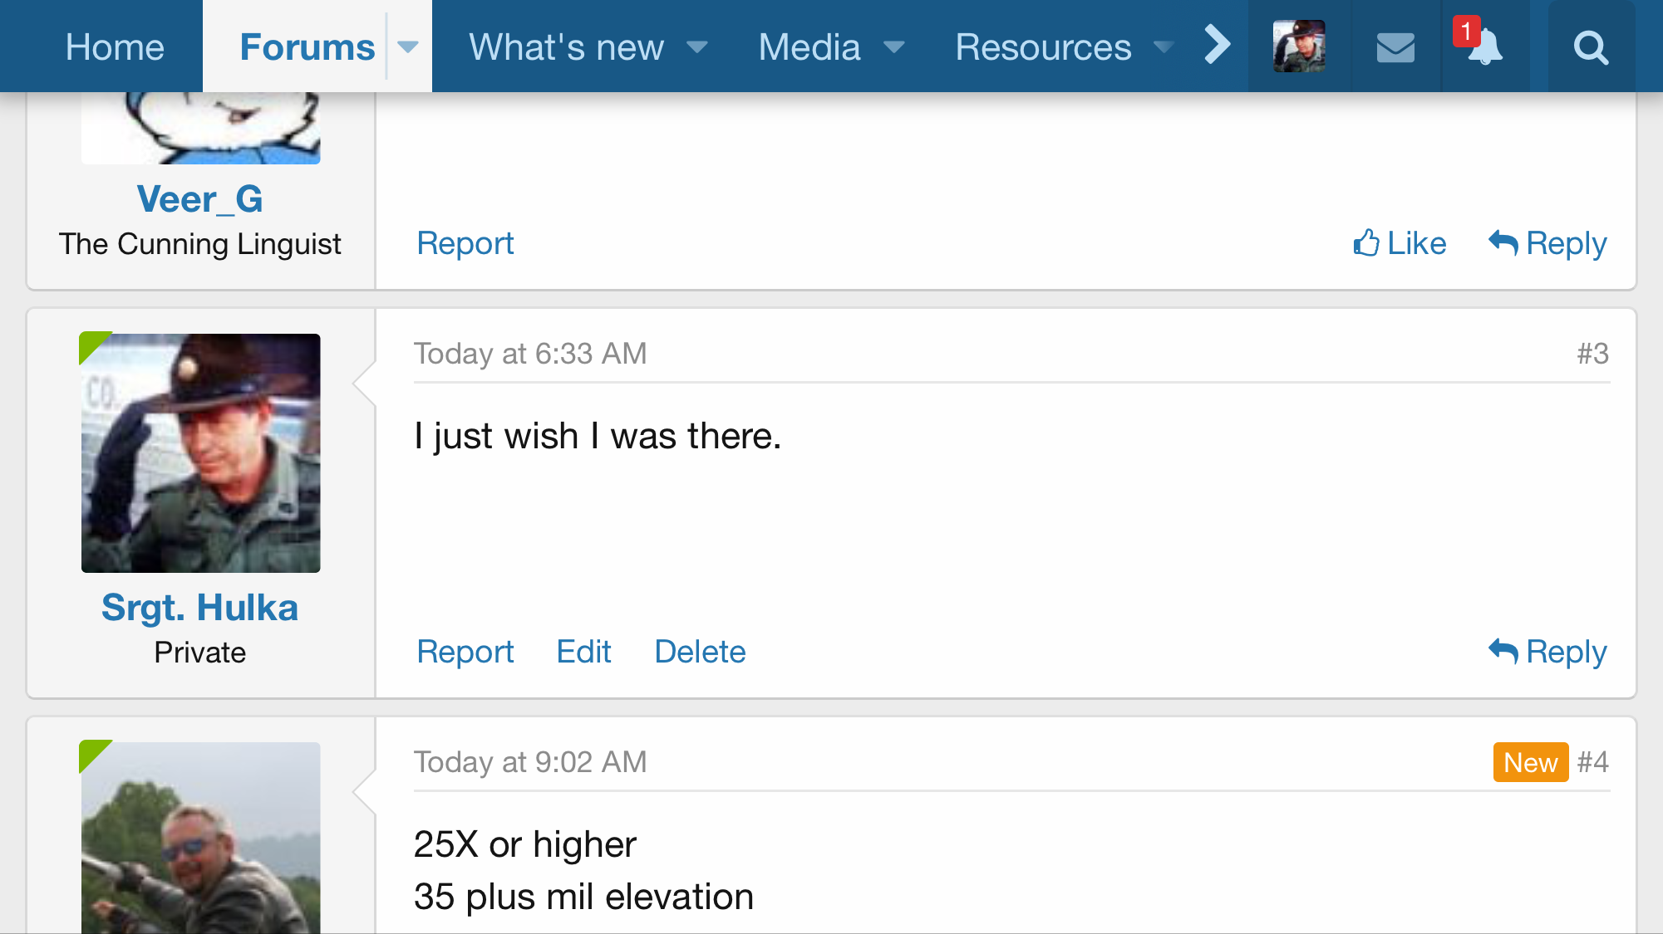Open the Forums tab

[308, 47]
